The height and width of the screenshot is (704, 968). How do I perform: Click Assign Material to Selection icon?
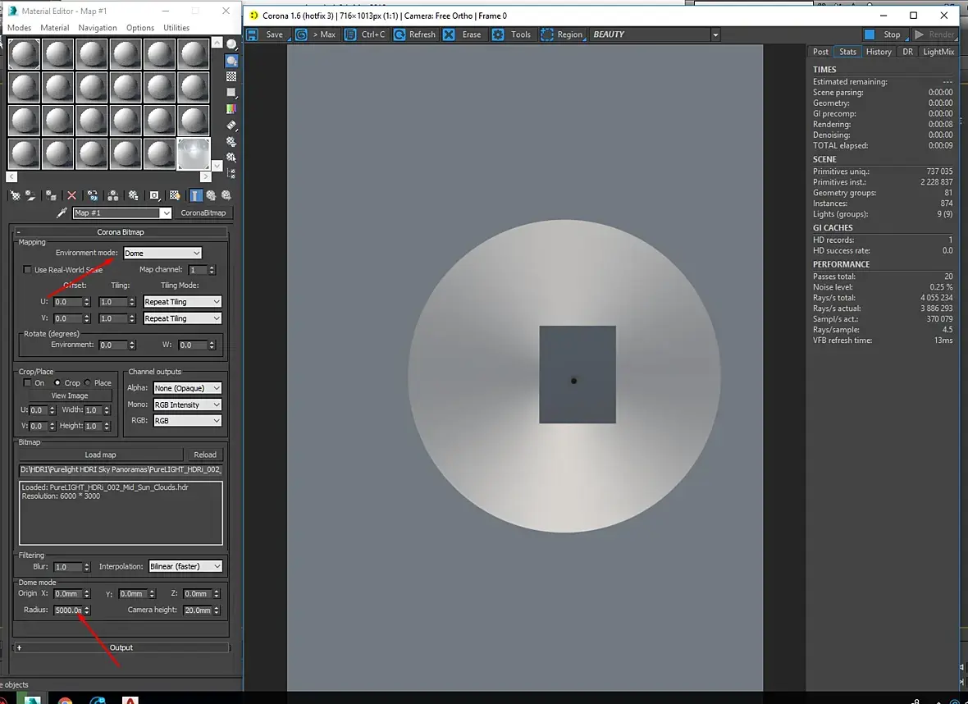click(51, 196)
